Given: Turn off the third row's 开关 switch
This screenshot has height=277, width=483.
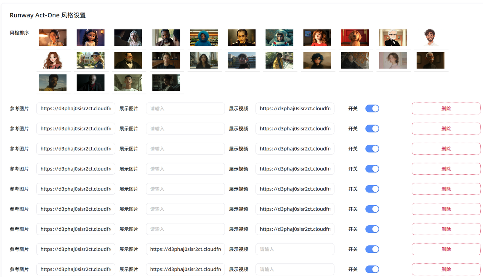Looking at the screenshot, I should click(372, 149).
